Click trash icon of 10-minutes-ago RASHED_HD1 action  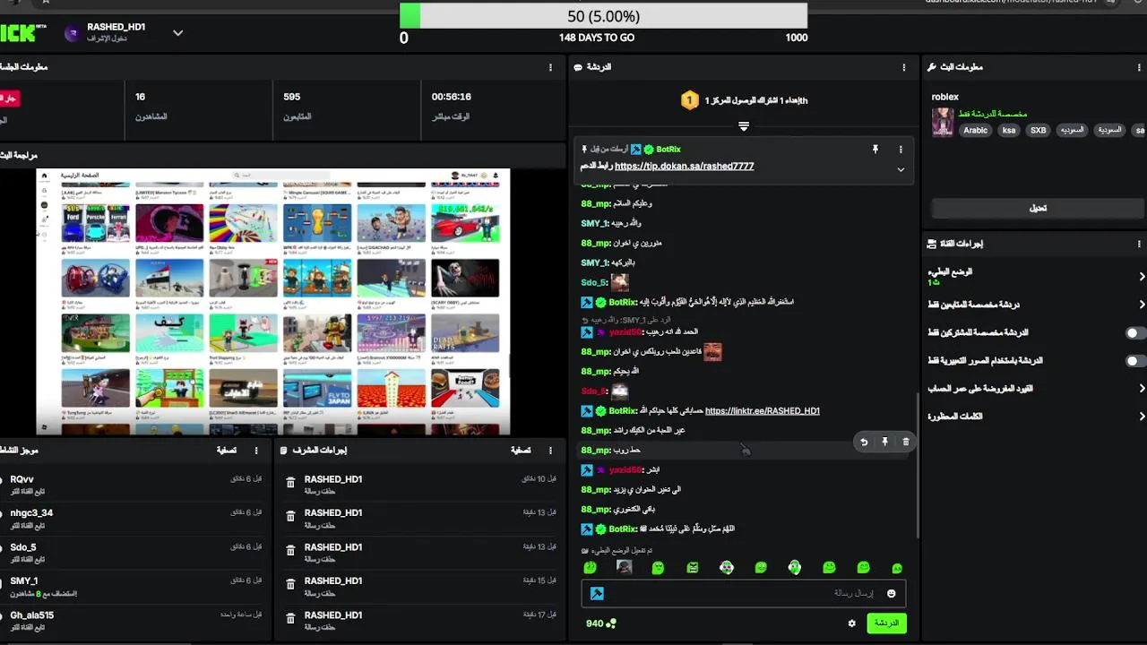290,483
